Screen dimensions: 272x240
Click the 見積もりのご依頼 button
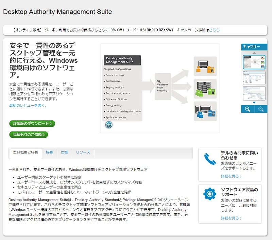click(29, 134)
